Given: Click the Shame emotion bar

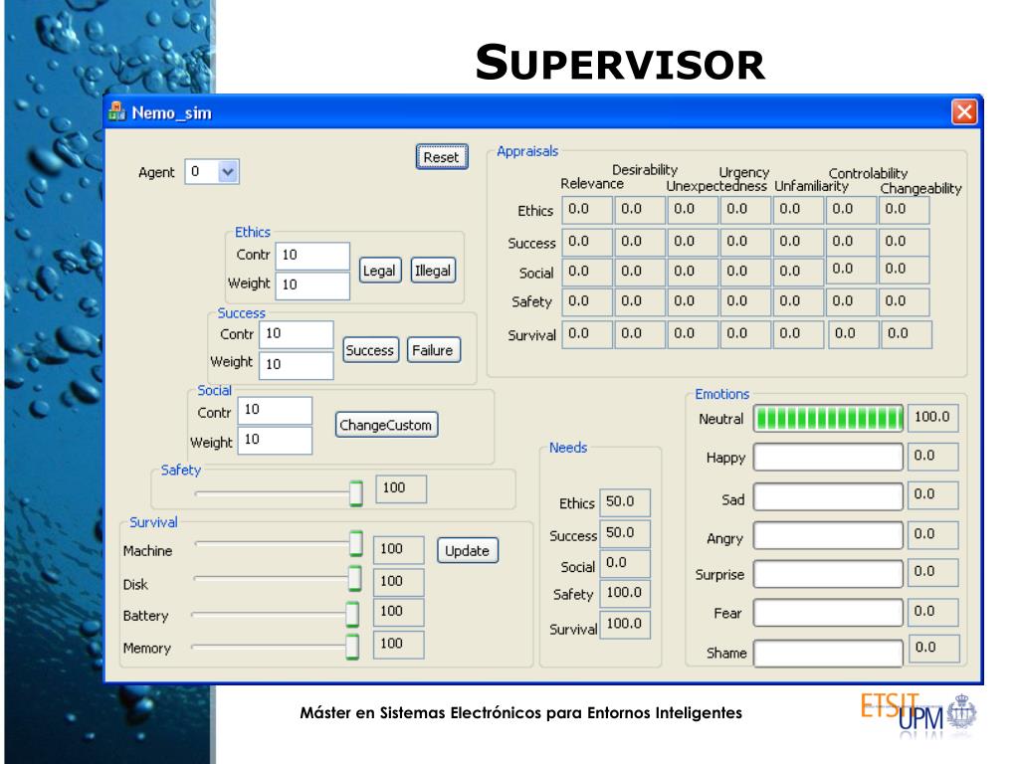Looking at the screenshot, I should coord(828,653).
